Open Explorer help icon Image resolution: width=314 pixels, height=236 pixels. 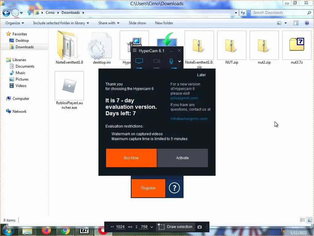(307, 23)
